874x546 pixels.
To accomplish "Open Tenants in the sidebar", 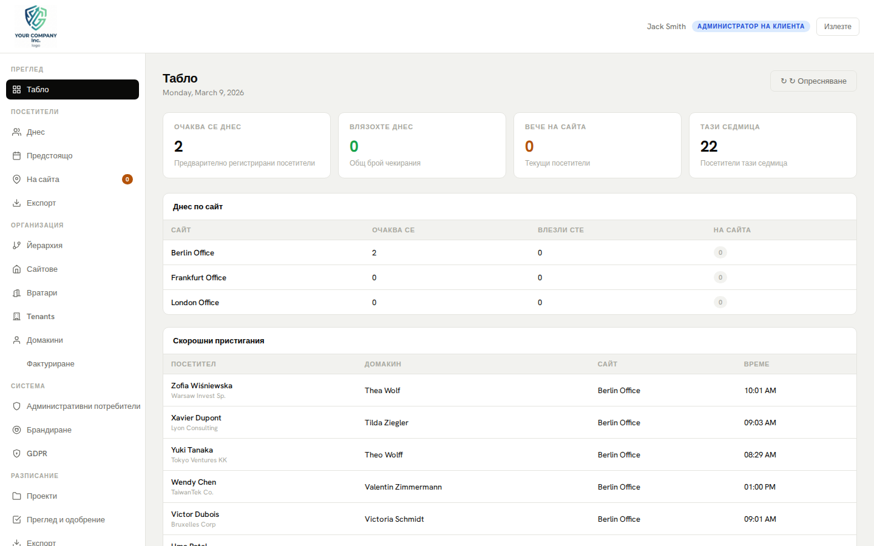I will 41,316.
